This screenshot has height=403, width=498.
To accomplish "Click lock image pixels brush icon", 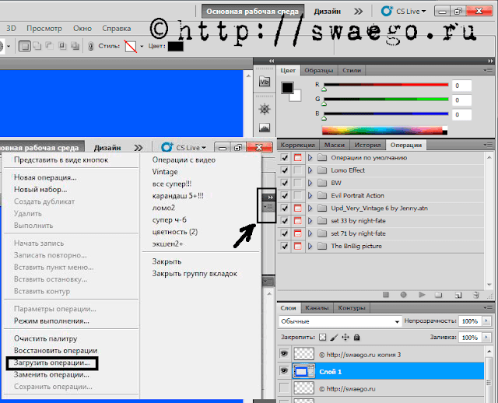I will coord(334,337).
